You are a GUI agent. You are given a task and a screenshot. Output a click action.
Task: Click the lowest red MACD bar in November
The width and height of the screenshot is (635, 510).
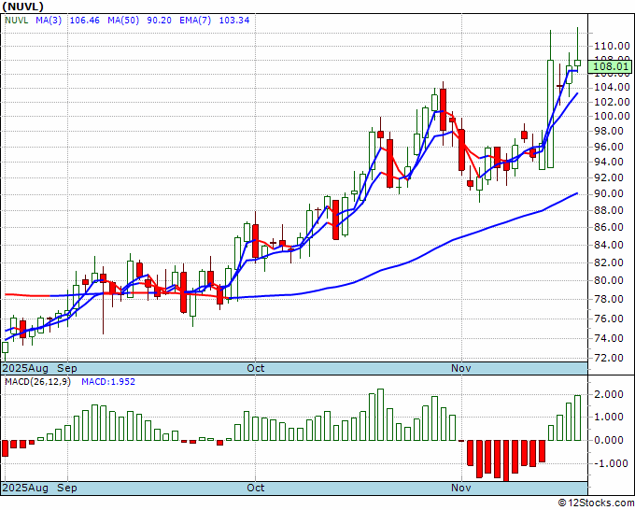pos(506,460)
